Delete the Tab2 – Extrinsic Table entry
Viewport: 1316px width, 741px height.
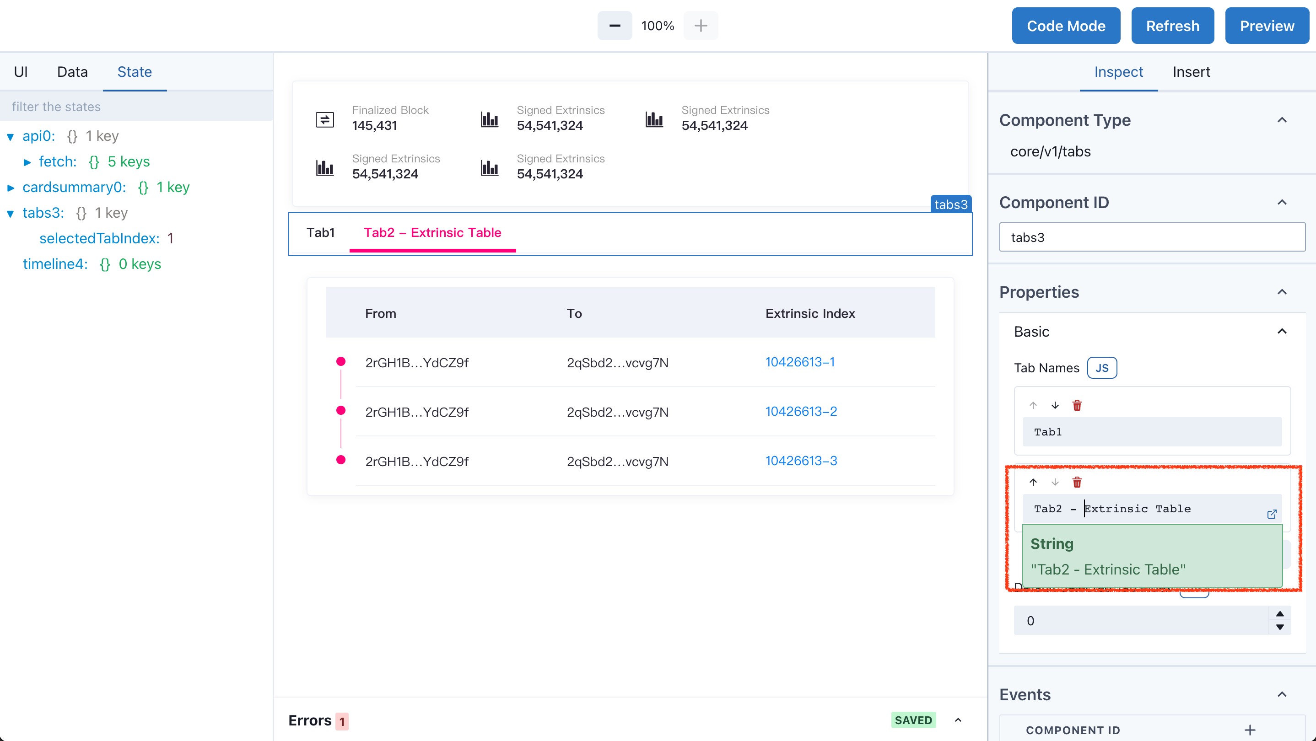tap(1077, 482)
